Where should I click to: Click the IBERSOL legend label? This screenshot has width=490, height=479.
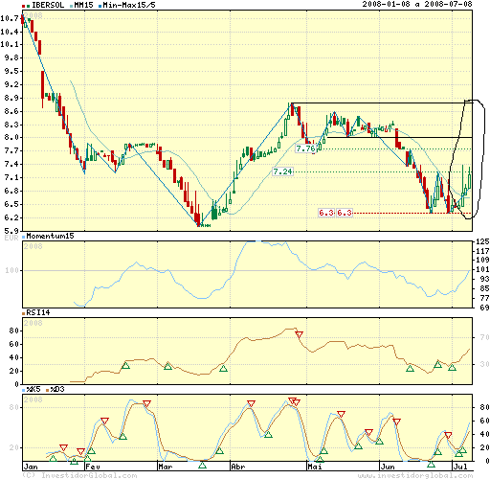pos(48,5)
